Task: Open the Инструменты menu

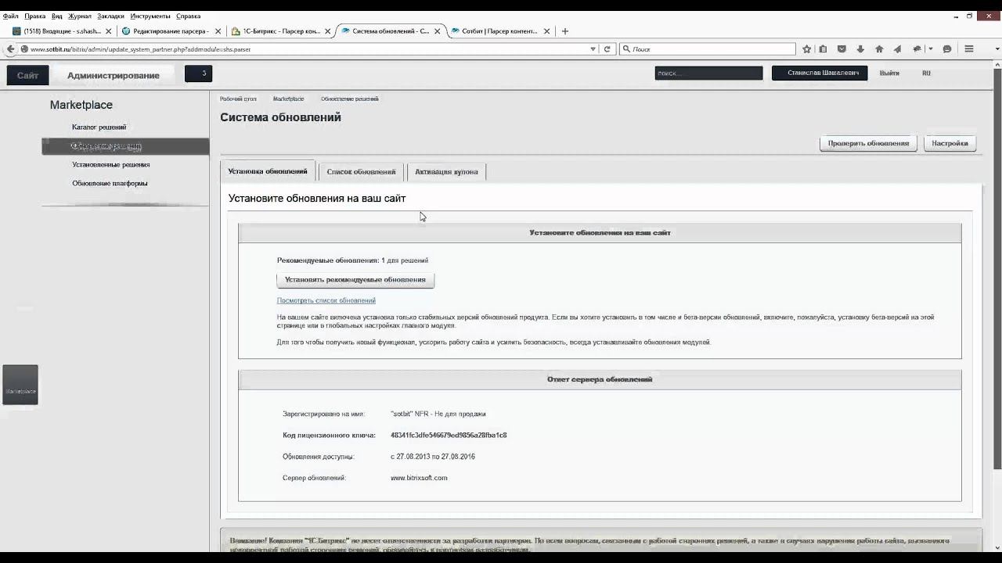Action: pyautogui.click(x=150, y=16)
